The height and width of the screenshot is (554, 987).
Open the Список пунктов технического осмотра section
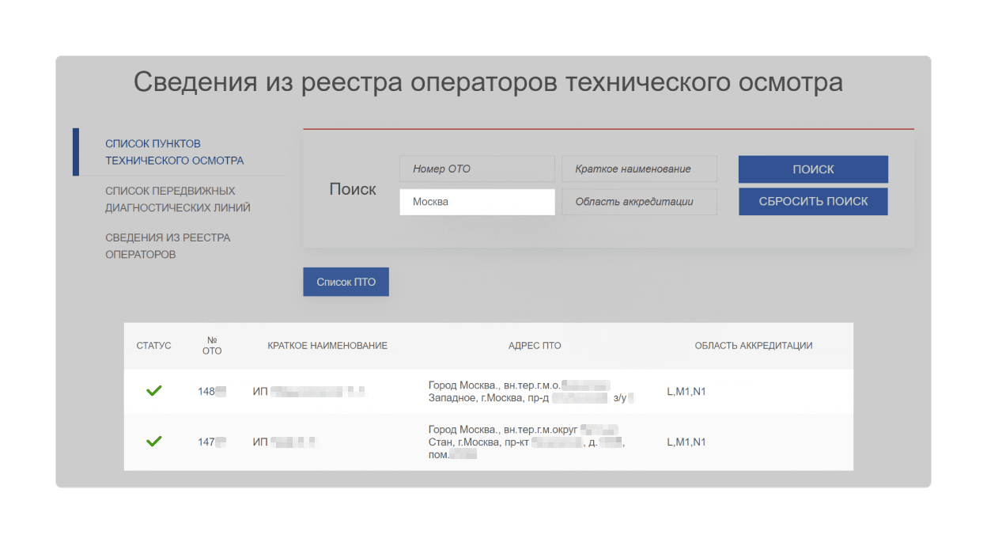coord(175,152)
